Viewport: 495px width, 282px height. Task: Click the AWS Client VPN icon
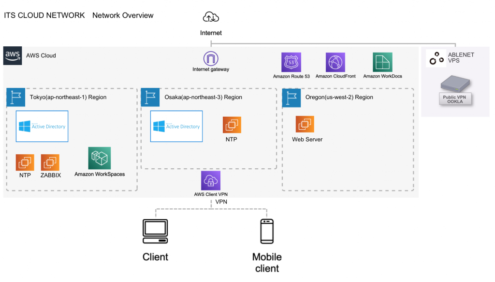click(x=211, y=181)
